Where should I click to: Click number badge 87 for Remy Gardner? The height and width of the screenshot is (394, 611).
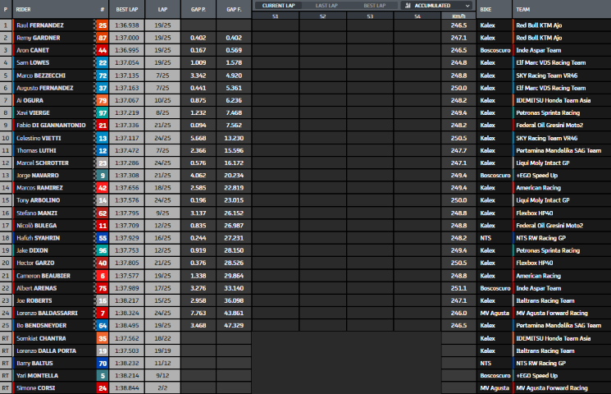click(x=103, y=38)
